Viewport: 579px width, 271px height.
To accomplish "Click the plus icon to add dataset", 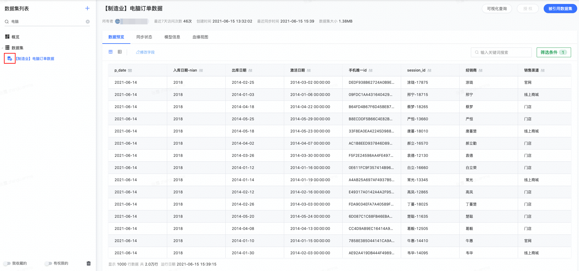I will click(x=87, y=8).
